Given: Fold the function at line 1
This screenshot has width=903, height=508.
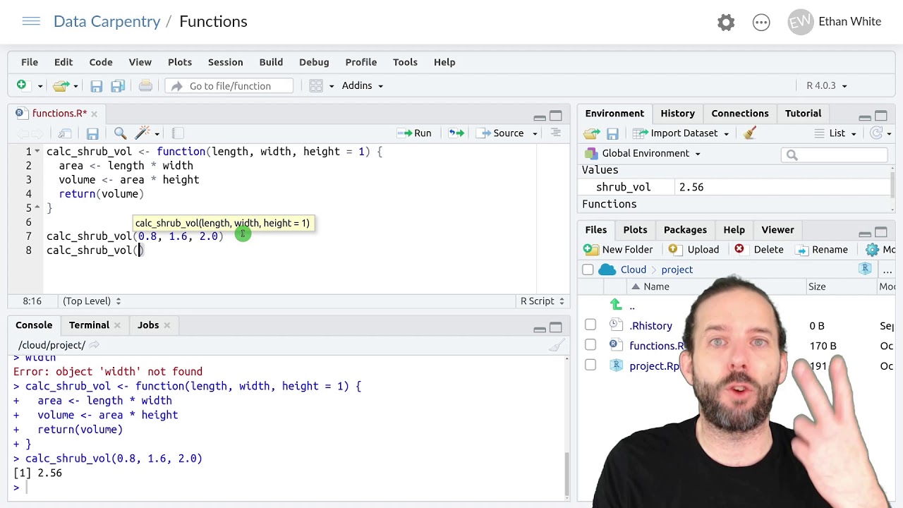Looking at the screenshot, I should (x=37, y=152).
